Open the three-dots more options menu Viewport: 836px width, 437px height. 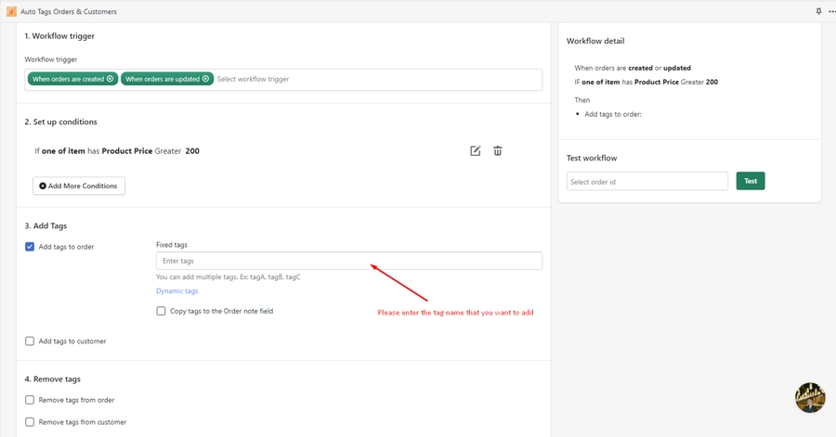point(831,12)
